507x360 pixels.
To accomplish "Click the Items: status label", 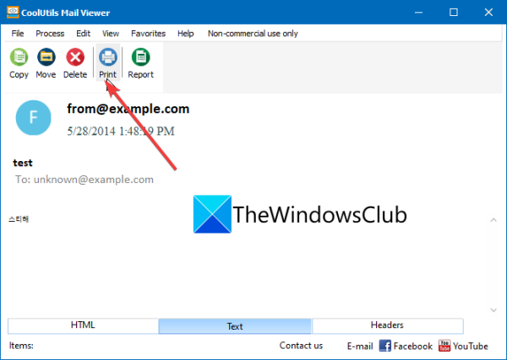I will [21, 346].
